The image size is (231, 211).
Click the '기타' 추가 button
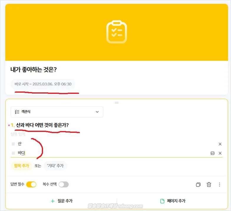(x=55, y=166)
